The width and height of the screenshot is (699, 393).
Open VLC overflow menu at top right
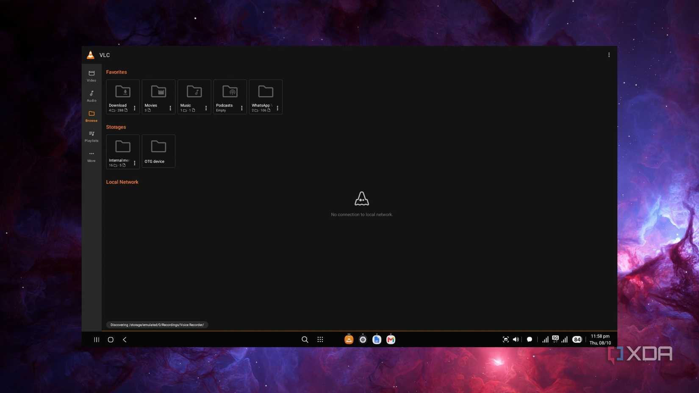click(609, 55)
